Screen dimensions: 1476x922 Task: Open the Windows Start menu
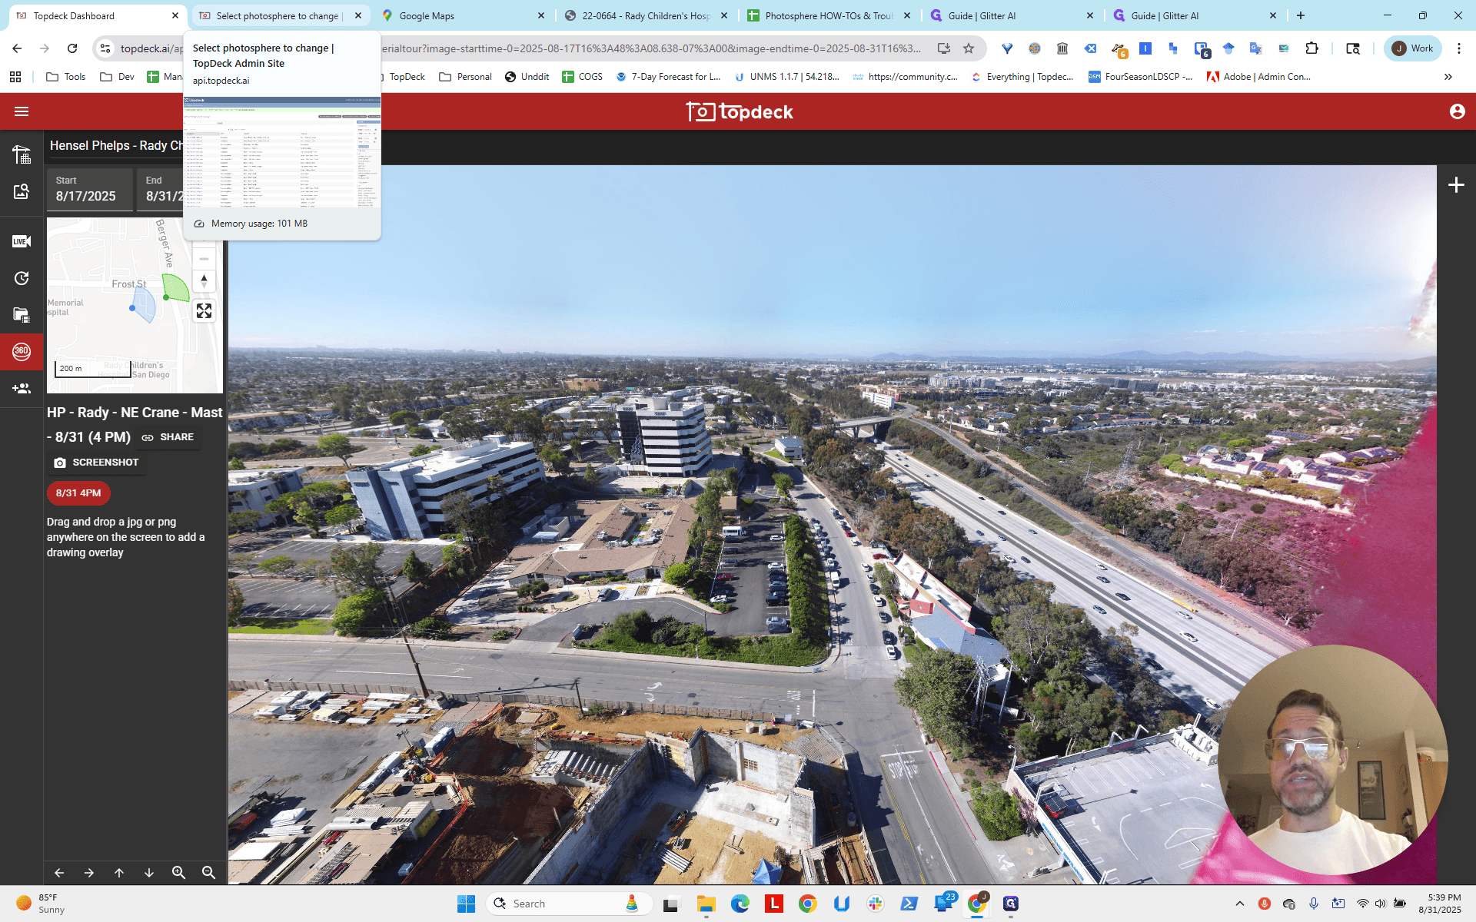pos(466,904)
